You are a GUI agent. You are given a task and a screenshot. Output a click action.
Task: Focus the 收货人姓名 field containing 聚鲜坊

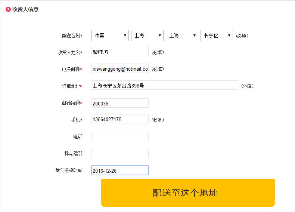click(x=120, y=52)
